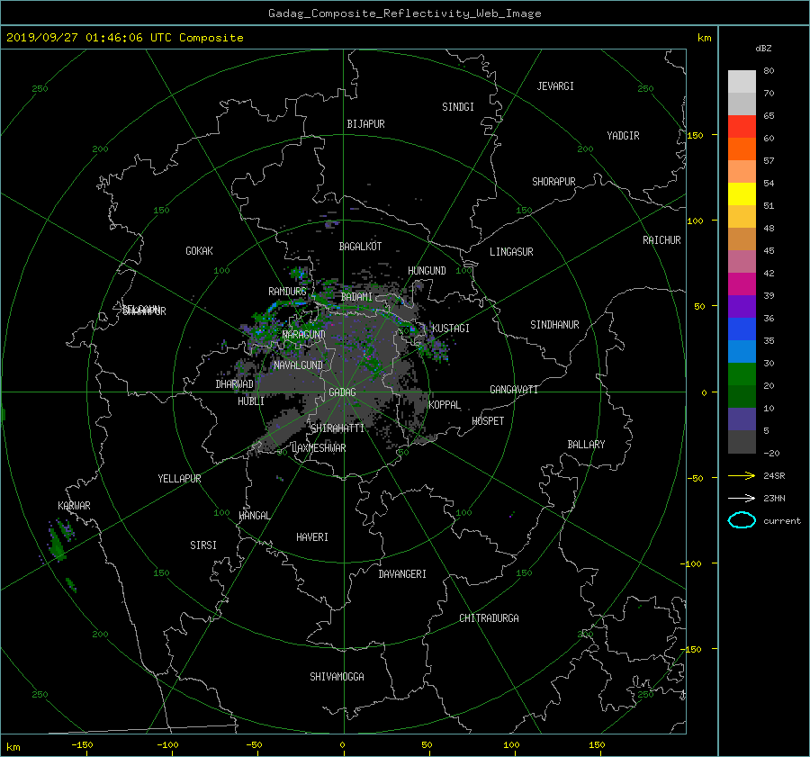Click the white 23MN arrow legend icon
Viewport: 810px width, 757px height.
[x=742, y=498]
